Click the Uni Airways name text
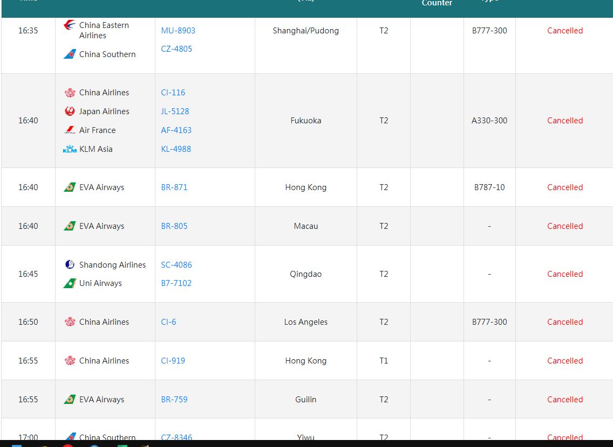Image resolution: width=613 pixels, height=447 pixels. [100, 283]
